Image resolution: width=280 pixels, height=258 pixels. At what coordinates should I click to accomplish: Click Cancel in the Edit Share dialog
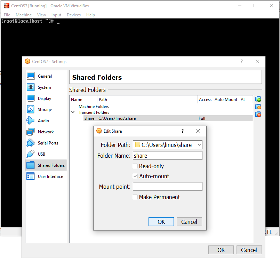189,222
